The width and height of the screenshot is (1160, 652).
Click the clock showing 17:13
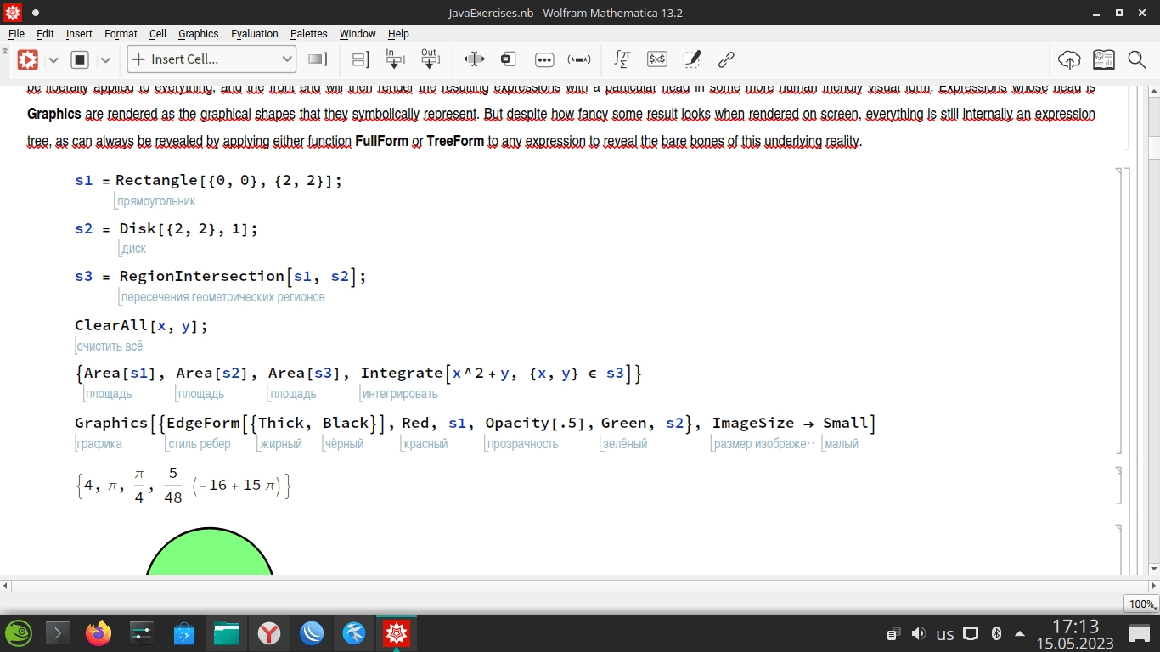click(x=1076, y=627)
